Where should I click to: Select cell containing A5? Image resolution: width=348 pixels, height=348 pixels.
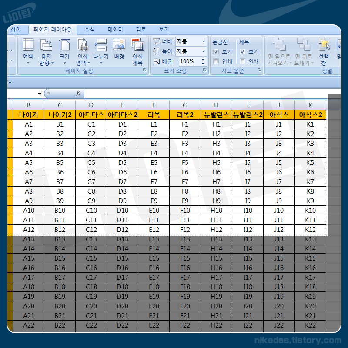click(28, 163)
